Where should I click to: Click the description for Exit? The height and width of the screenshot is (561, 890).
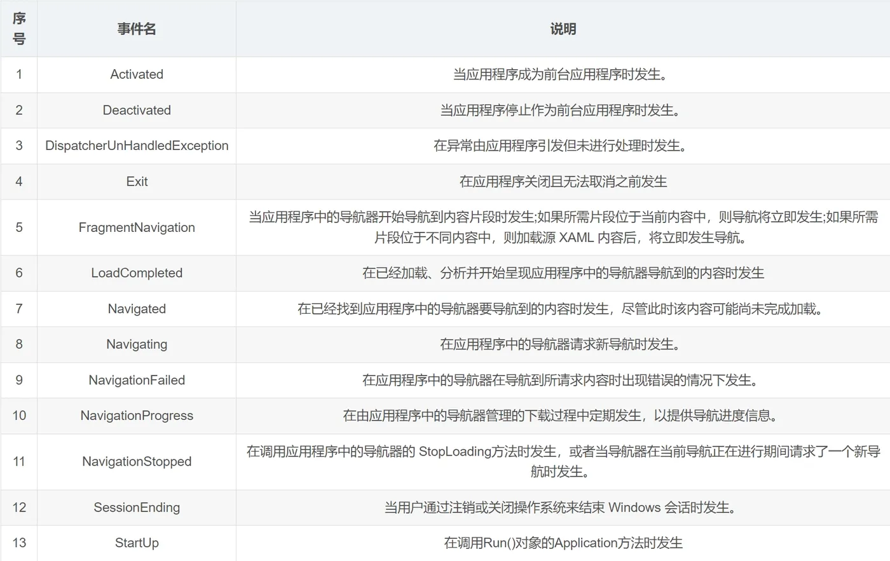click(x=563, y=182)
